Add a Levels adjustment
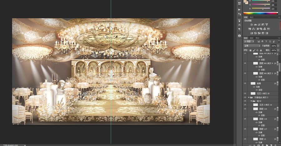281x146 pixels. [x=255, y=25]
